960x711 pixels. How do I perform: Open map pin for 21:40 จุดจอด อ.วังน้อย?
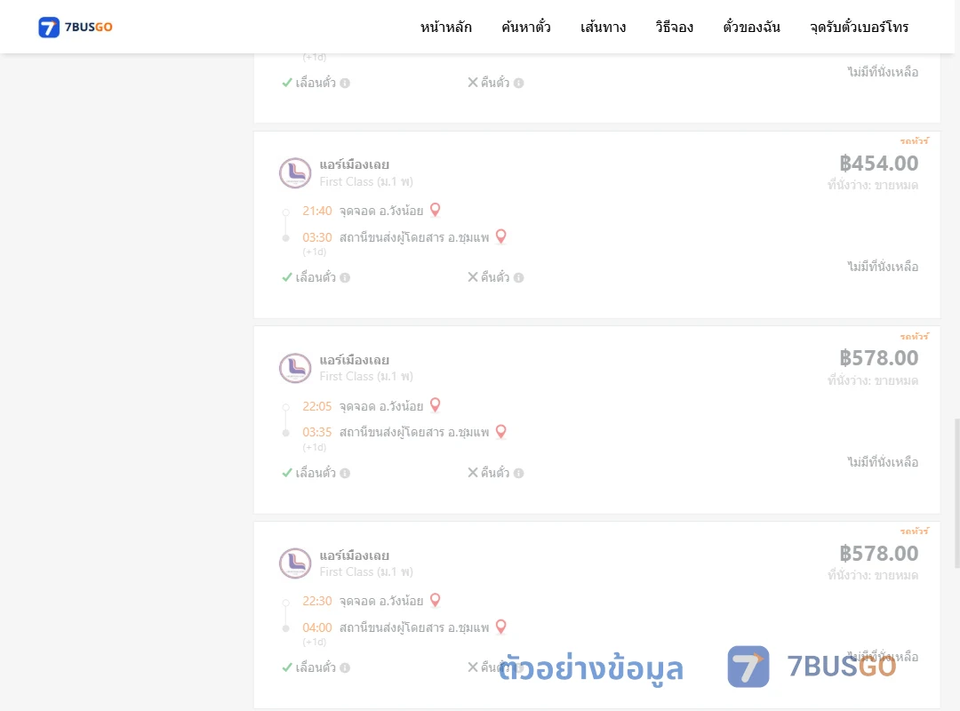pyautogui.click(x=436, y=210)
